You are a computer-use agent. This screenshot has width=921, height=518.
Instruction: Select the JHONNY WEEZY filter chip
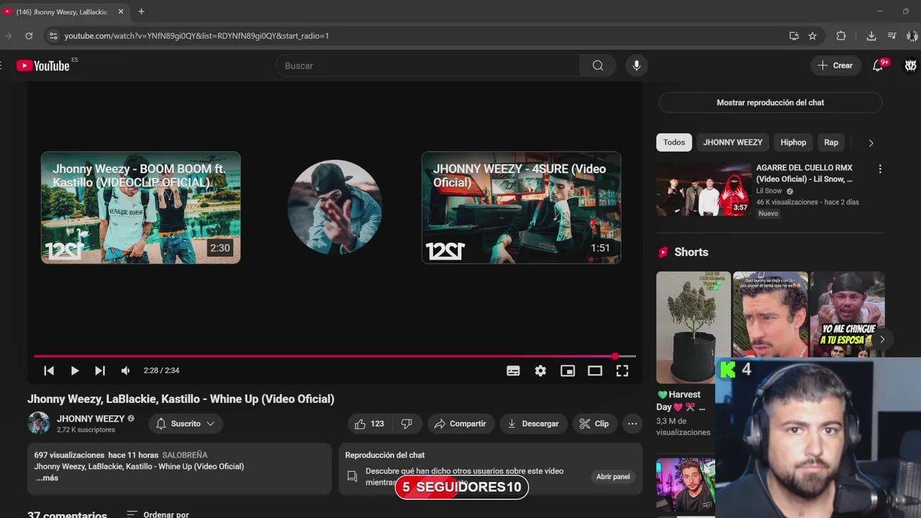732,142
